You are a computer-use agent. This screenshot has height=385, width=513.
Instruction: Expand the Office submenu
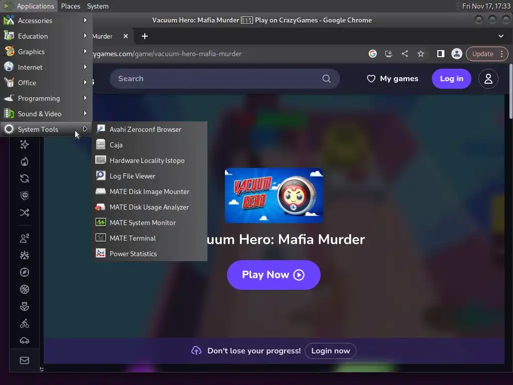pyautogui.click(x=46, y=83)
